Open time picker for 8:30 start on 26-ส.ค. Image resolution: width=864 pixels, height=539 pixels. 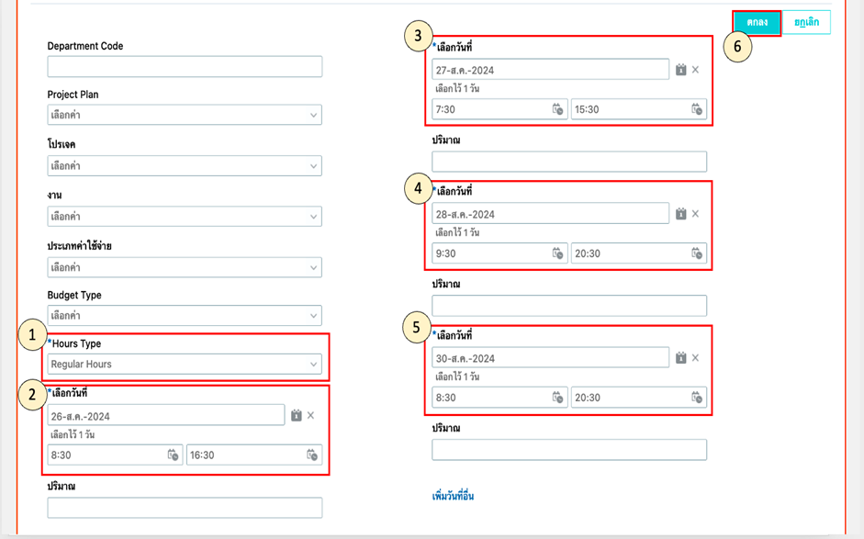(x=173, y=455)
